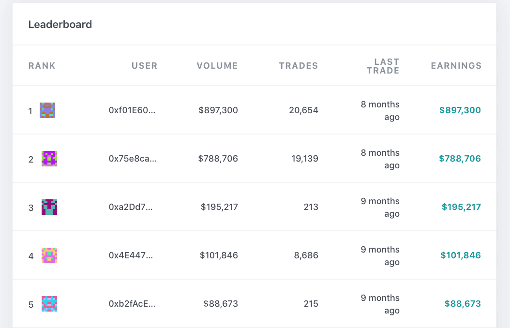The image size is (510, 328).
Task: Click the LAST TRADE column header
Action: click(x=383, y=66)
